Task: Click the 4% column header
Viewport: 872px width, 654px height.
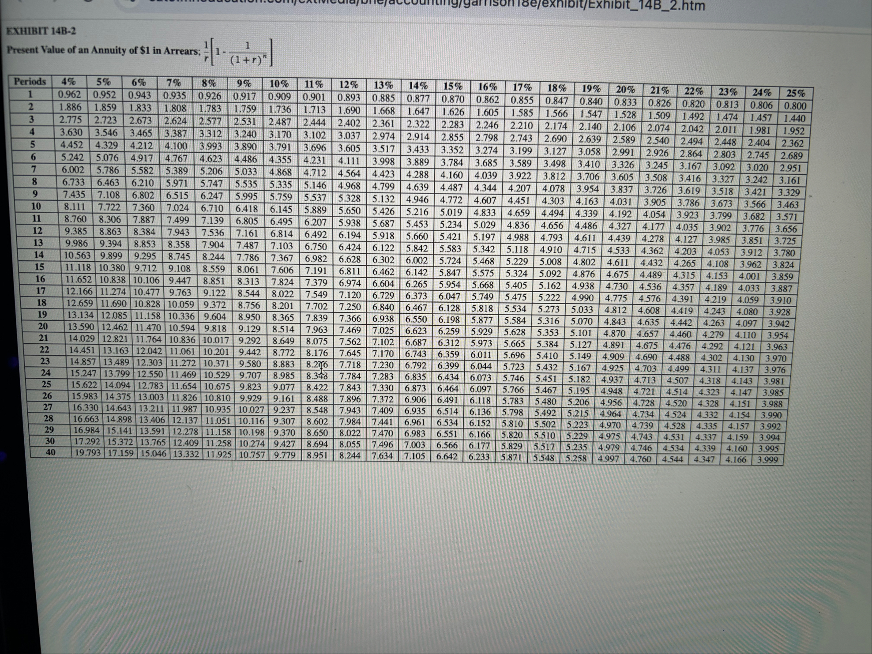Action: (68, 82)
